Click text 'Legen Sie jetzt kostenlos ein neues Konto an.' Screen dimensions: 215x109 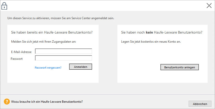pyautogui.click(x=151, y=42)
